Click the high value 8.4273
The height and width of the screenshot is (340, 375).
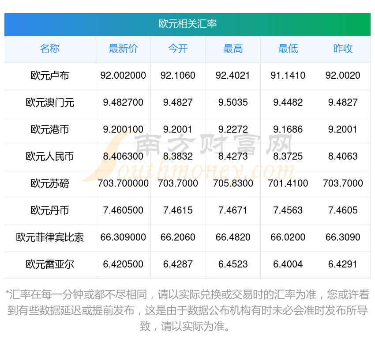click(233, 157)
